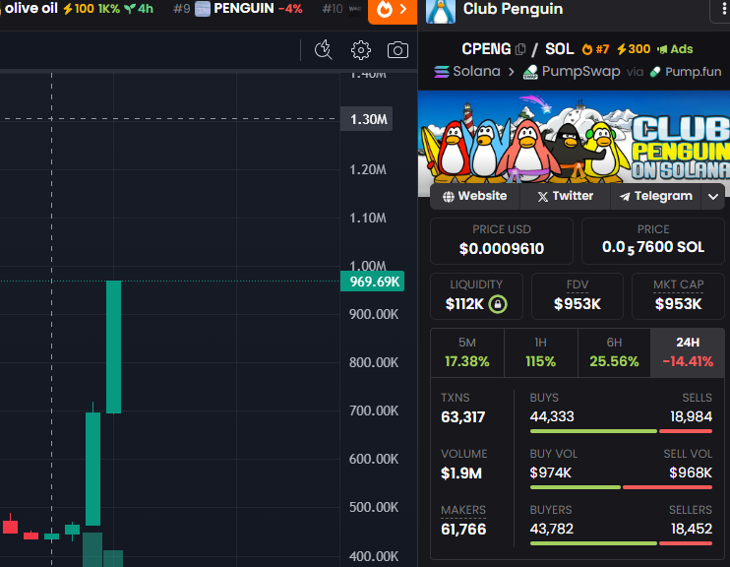
Task: Click the TXNS value 63,317
Action: [462, 417]
